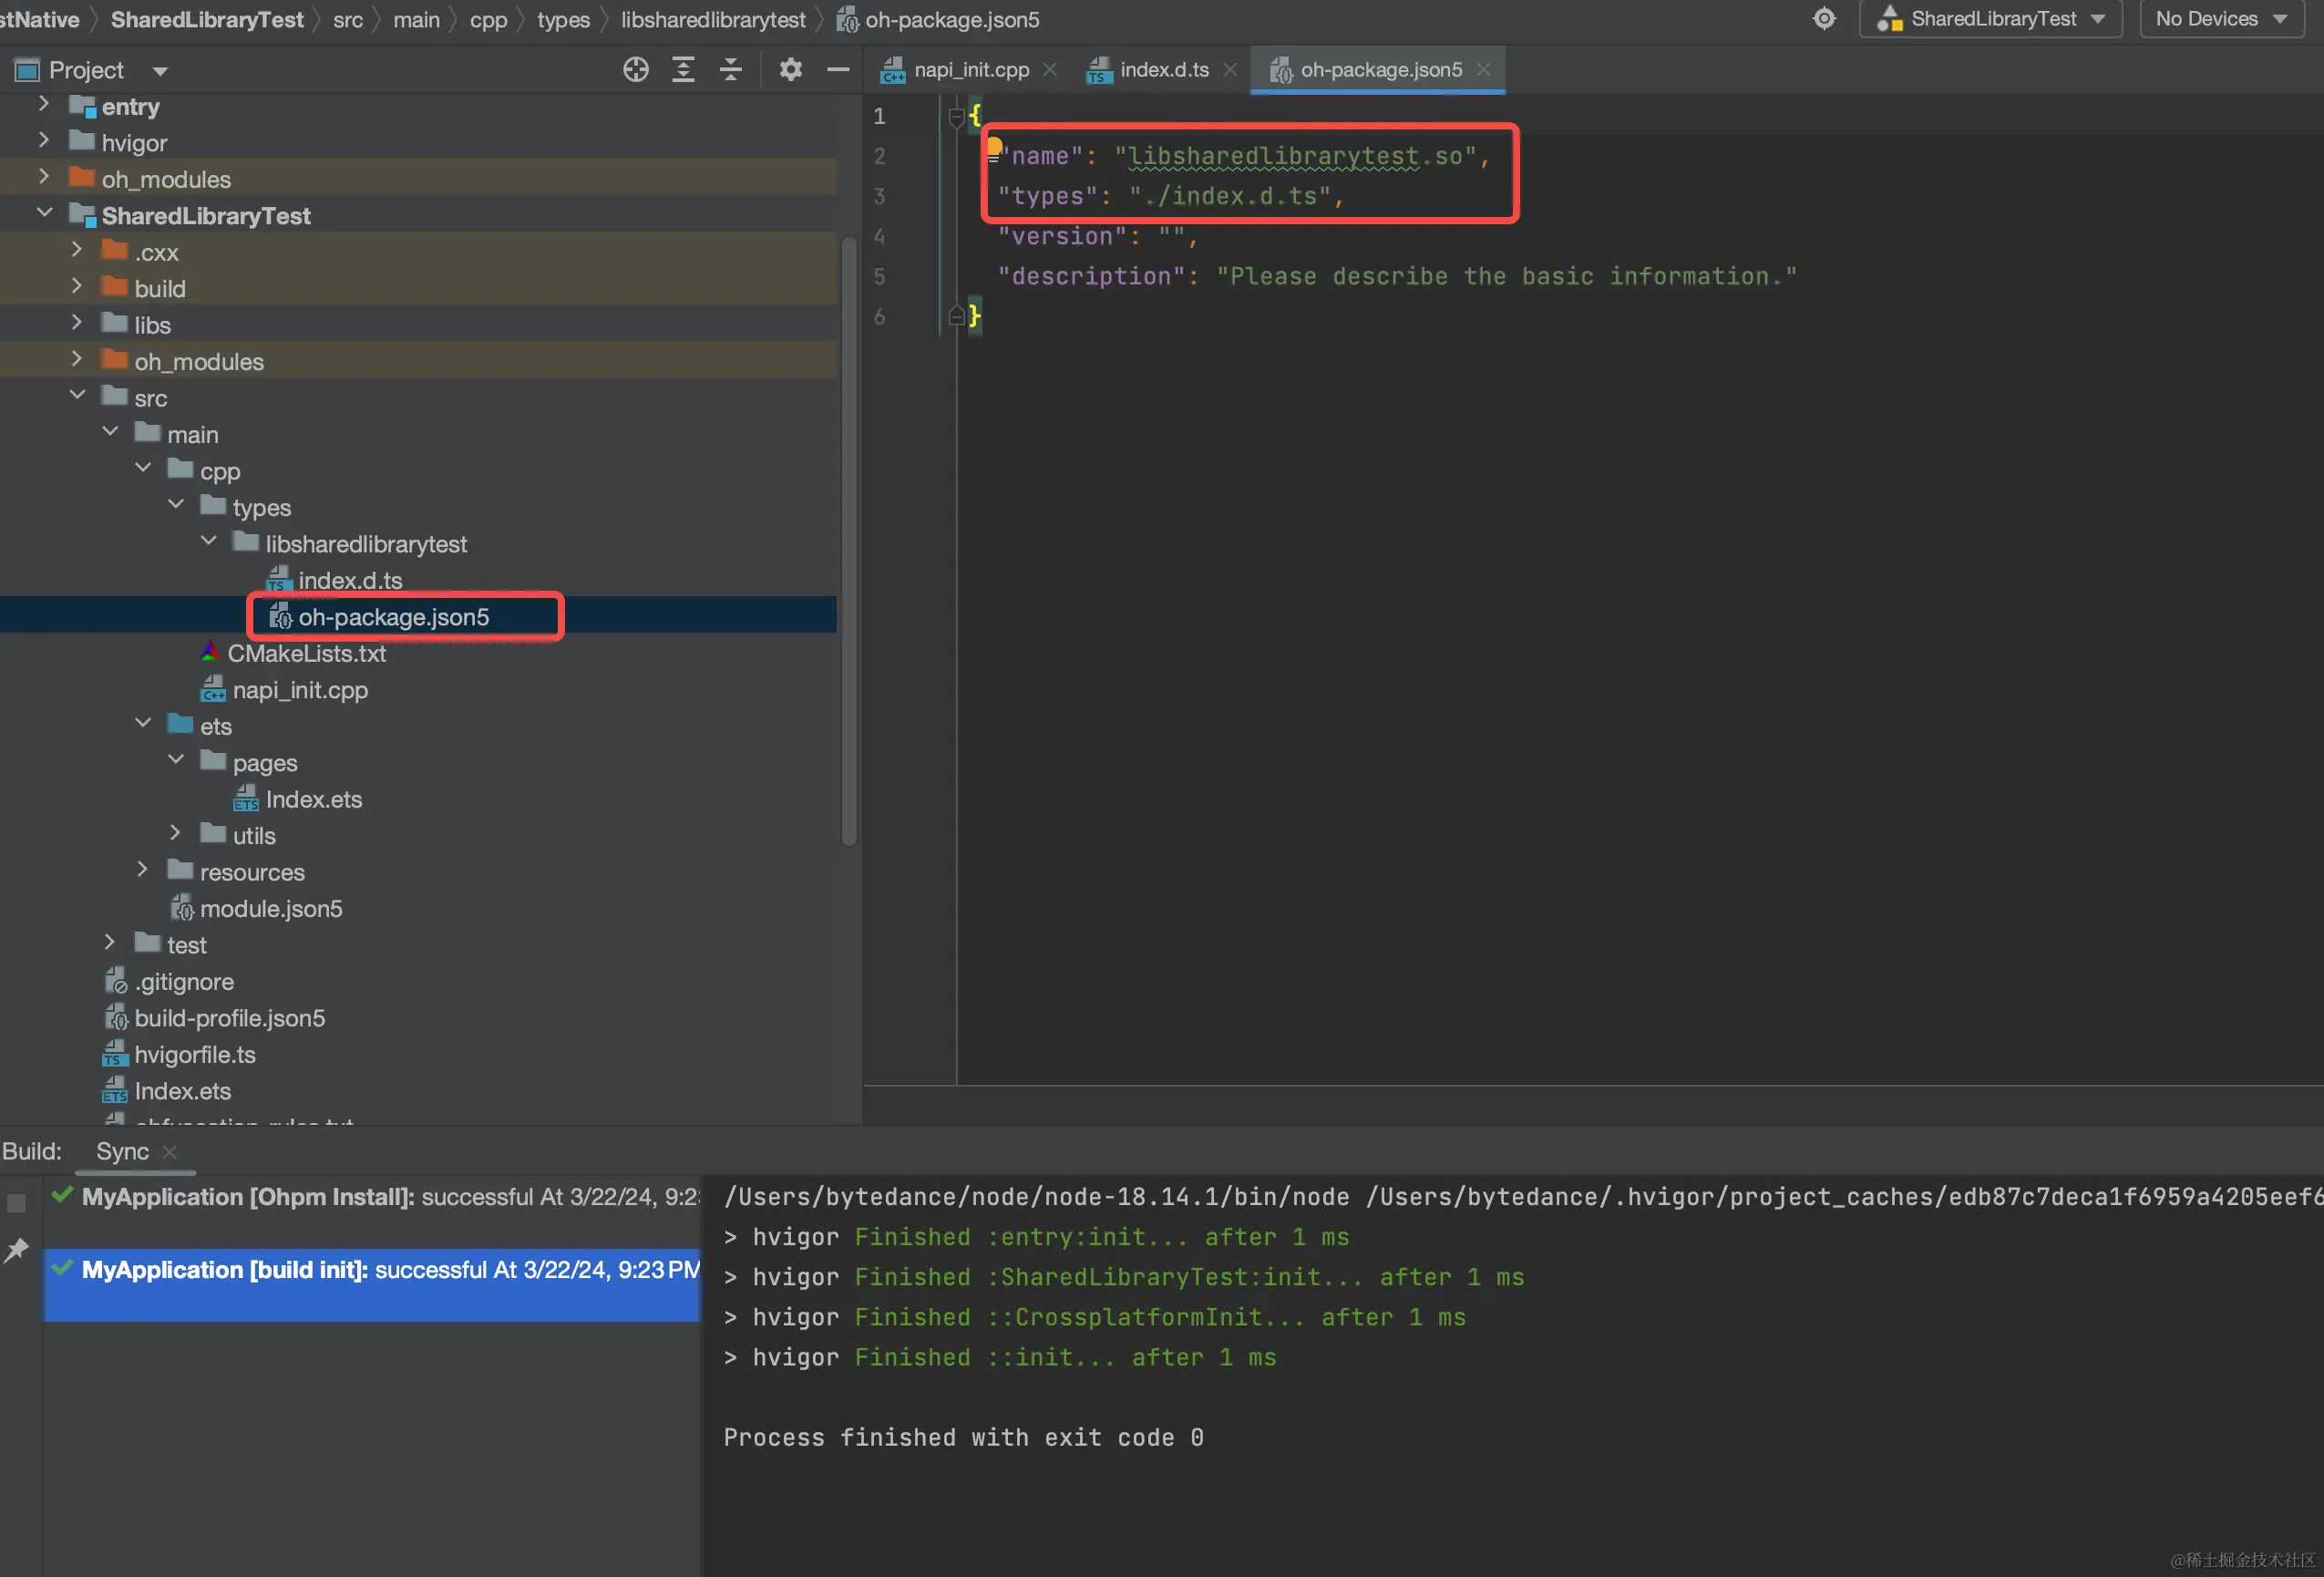2324x1577 pixels.
Task: Switch to the napi_init.cpp editor tab
Action: 969,69
